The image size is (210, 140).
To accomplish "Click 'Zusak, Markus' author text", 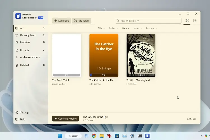I will coord(59,84).
